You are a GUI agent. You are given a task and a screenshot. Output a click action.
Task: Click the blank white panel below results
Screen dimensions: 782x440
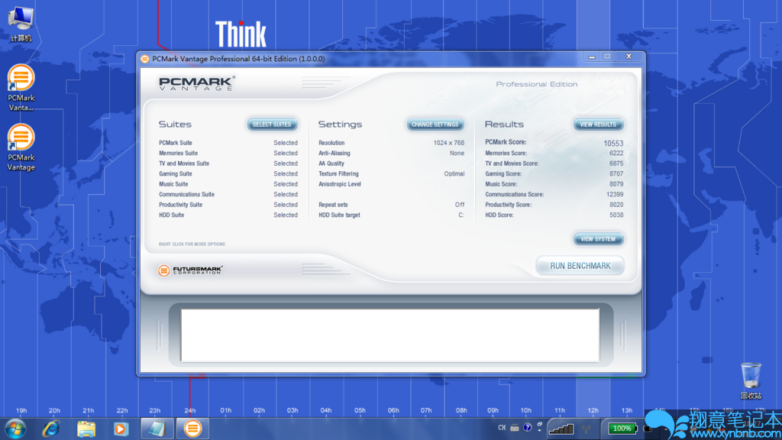pos(390,335)
